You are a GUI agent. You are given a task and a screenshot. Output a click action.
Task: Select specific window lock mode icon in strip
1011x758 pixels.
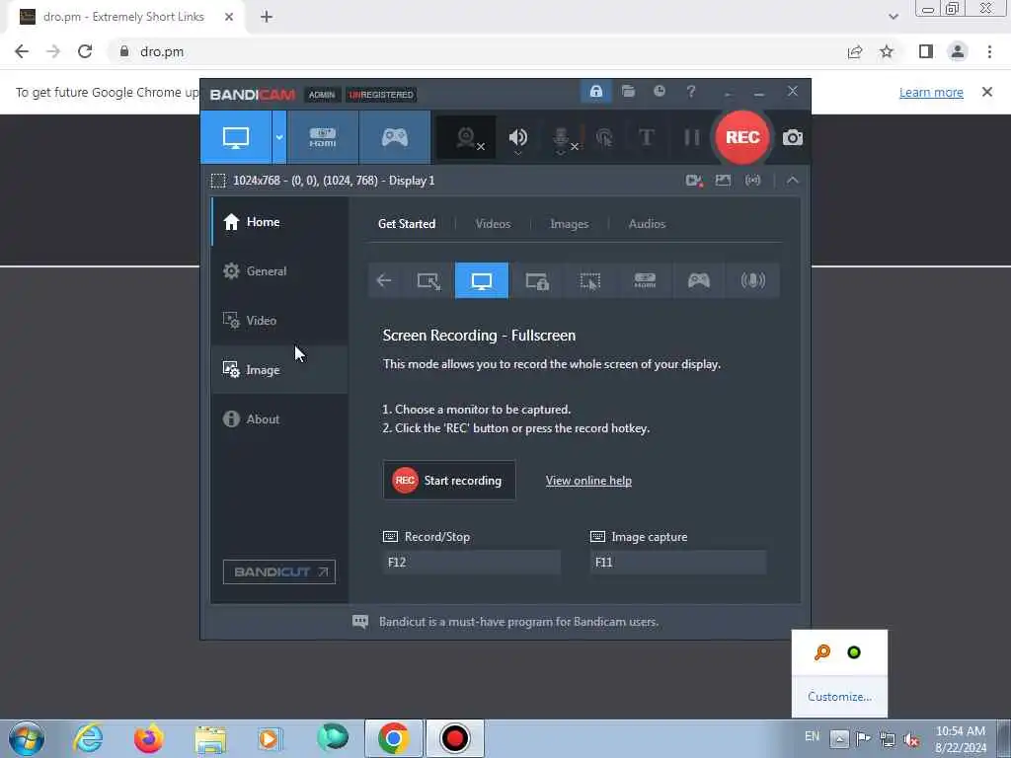tap(536, 280)
